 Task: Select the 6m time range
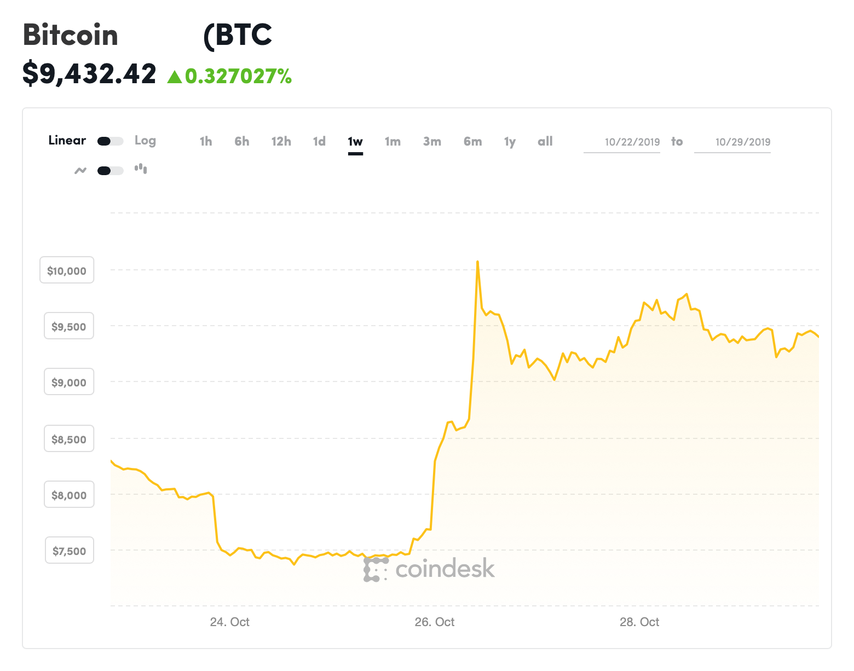click(x=473, y=141)
